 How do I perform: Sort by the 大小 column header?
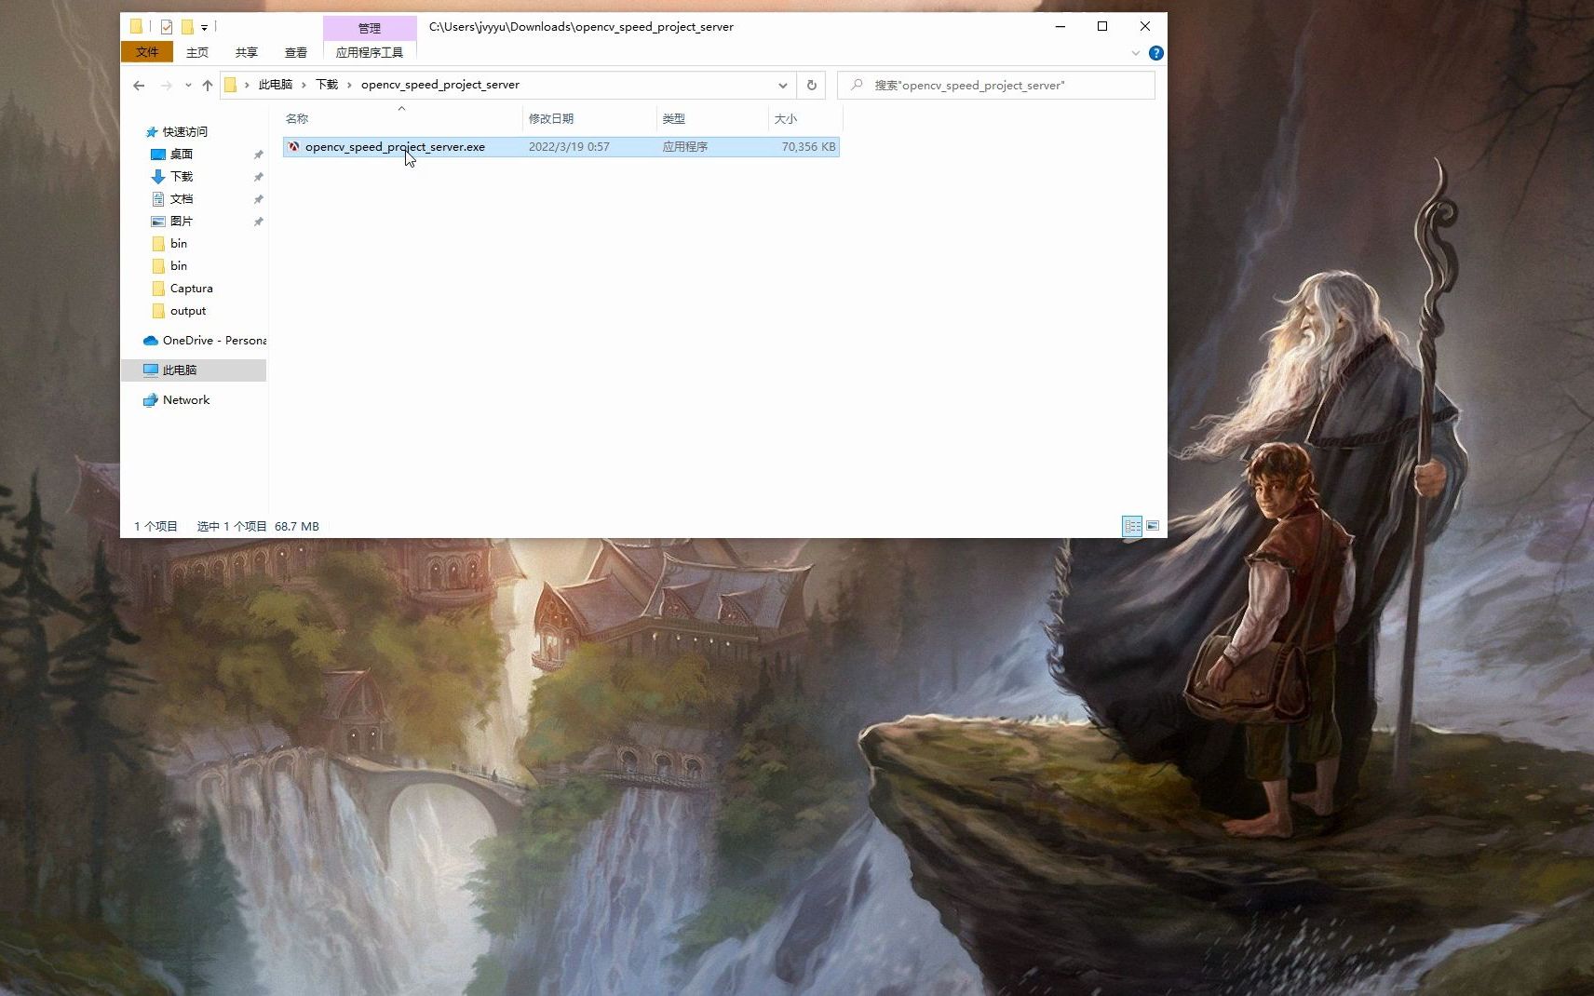coord(805,118)
